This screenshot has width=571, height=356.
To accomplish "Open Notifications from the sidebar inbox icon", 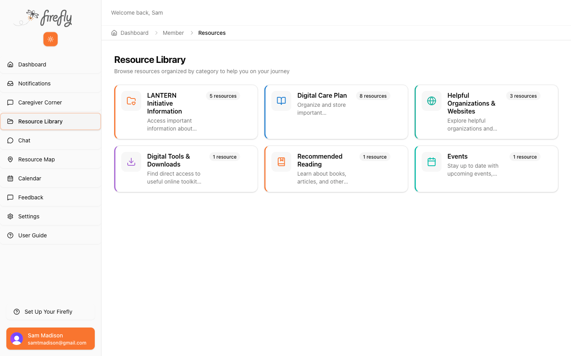I will 10,83.
